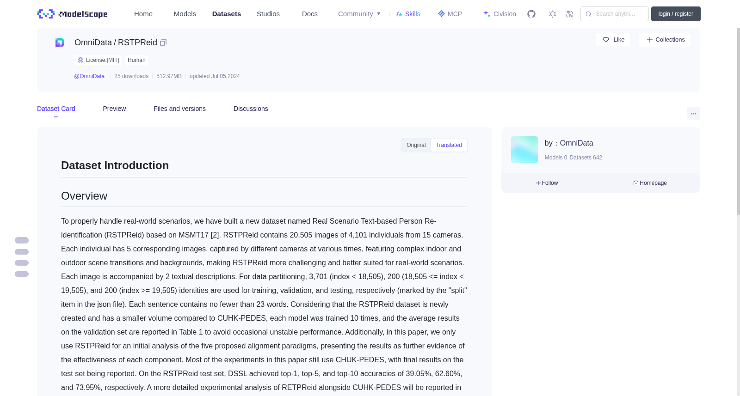Image resolution: width=740 pixels, height=396 pixels.
Task: Copy the OmniData/RSTPReid dataset name
Action: point(163,43)
